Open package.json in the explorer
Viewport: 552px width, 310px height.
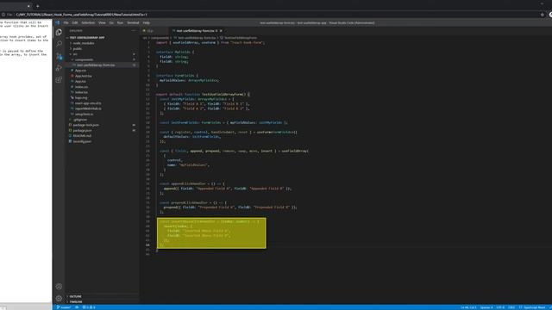82,130
